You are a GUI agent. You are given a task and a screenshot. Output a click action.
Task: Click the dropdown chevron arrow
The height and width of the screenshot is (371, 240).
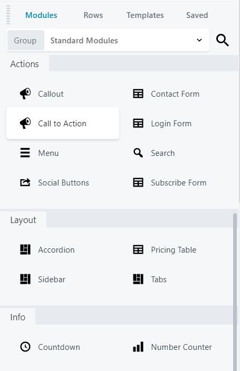coord(199,40)
